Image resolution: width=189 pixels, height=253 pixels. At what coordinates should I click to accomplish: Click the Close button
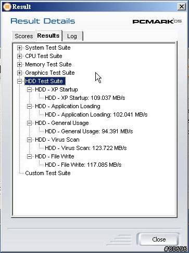point(159,239)
